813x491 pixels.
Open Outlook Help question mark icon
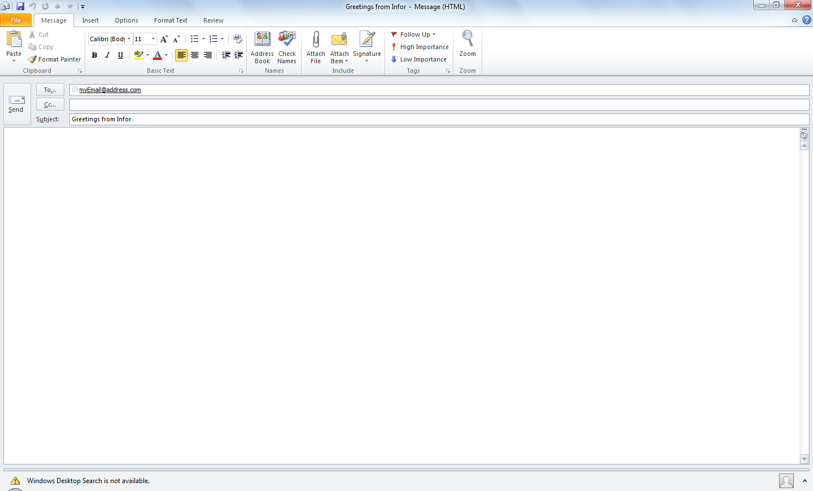[x=807, y=20]
